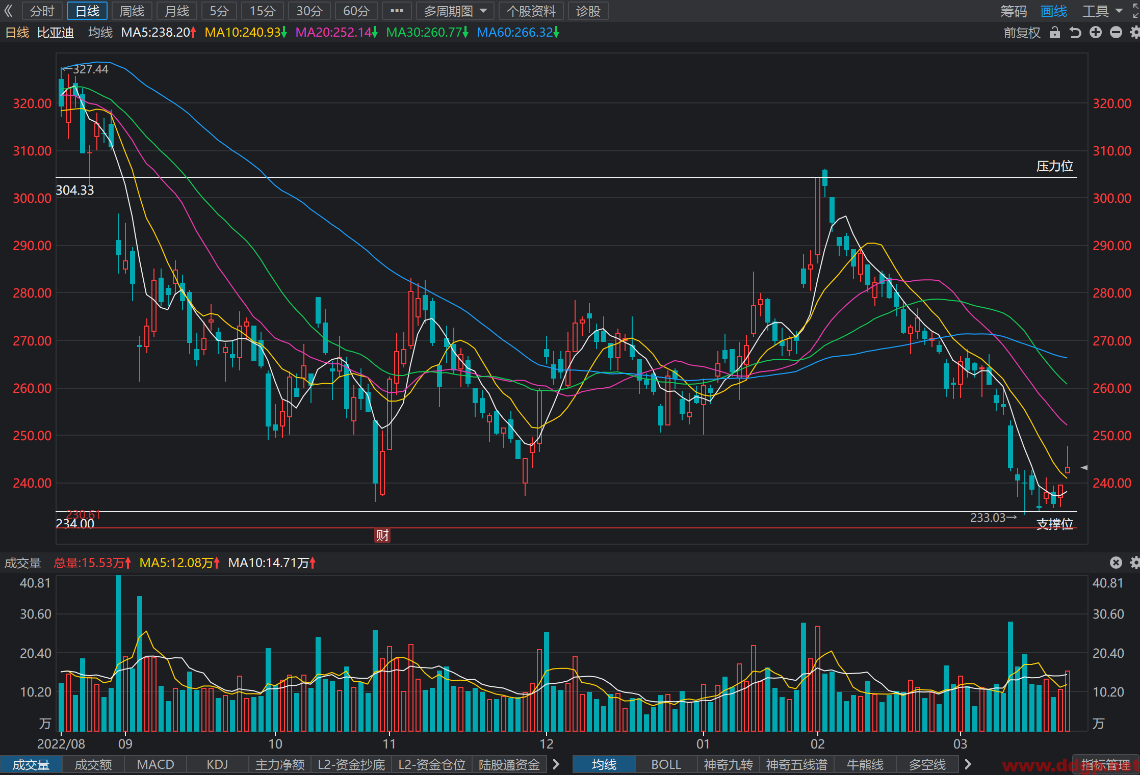Viewport: 1140px width, 775px height.
Task: Select the 成交额 indicator tab
Action: [93, 765]
